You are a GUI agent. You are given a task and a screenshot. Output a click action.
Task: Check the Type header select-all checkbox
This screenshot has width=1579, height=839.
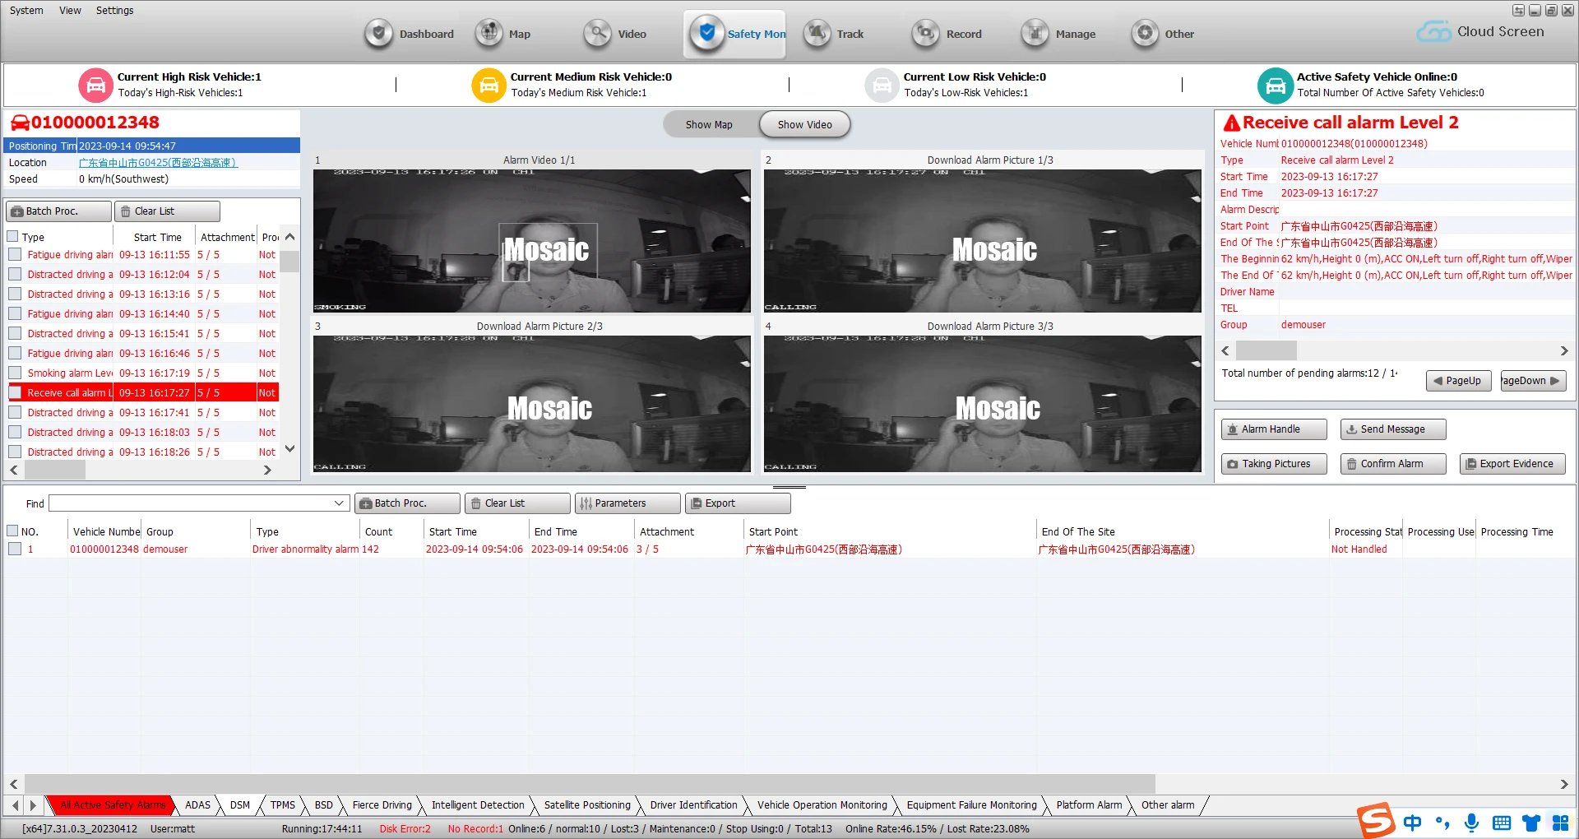(x=12, y=237)
